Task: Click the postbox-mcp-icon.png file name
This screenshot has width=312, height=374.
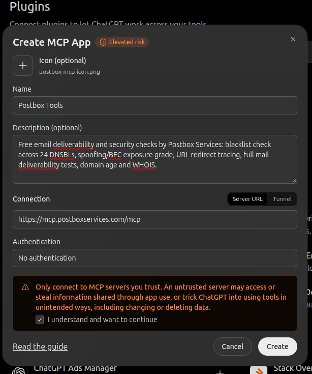Action: [x=70, y=72]
